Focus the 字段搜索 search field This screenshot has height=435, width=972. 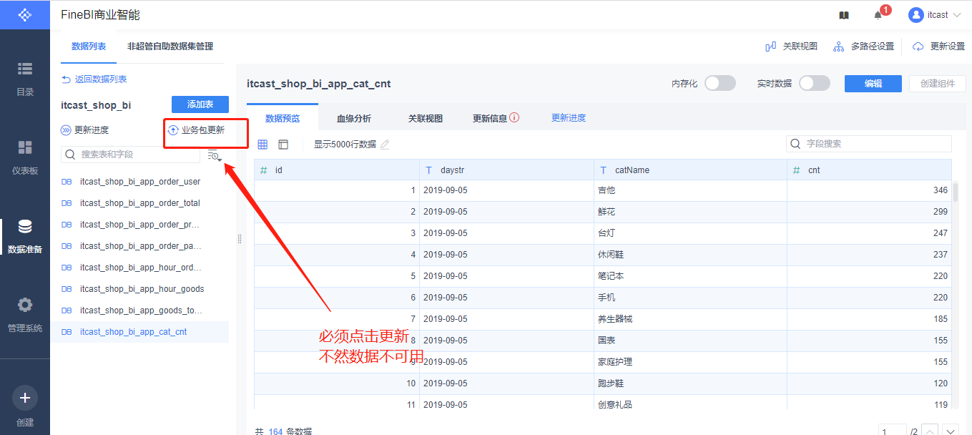[869, 144]
